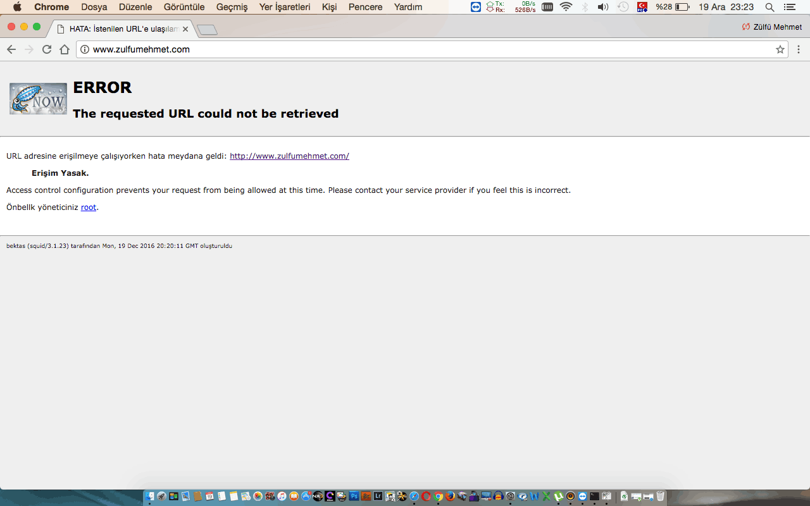Open the Dosya menu
The width and height of the screenshot is (810, 506).
94,7
